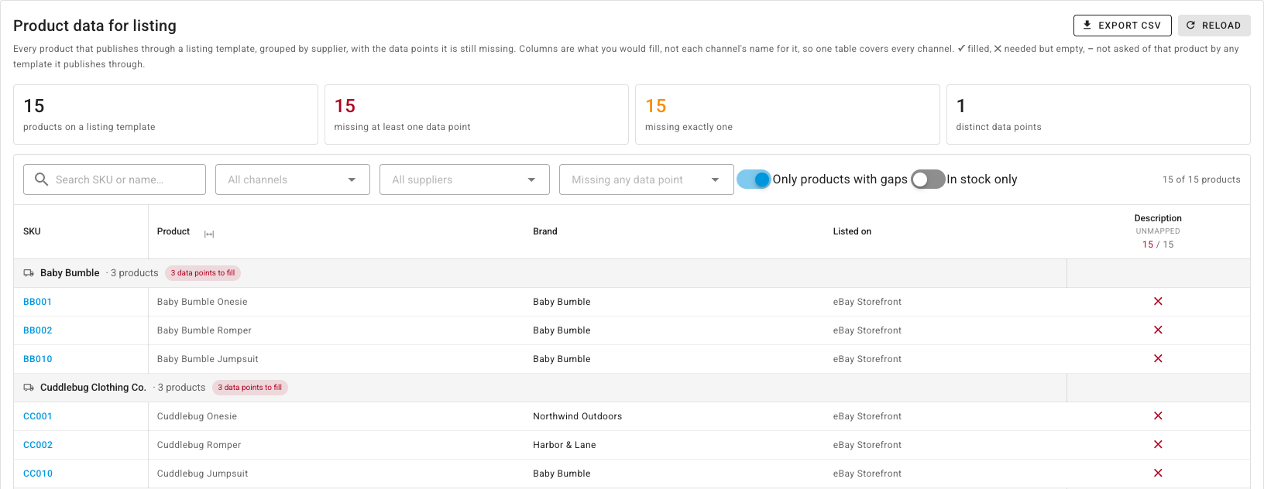Click the red X for BB002 description
This screenshot has height=489, width=1264.
[1158, 330]
